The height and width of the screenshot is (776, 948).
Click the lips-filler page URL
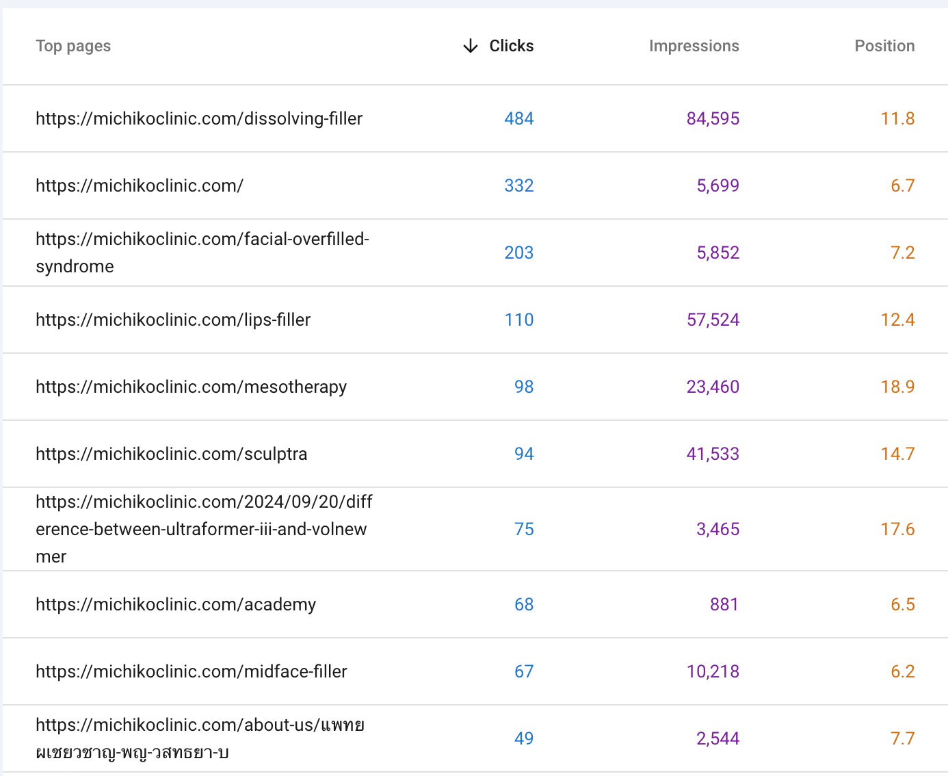pyautogui.click(x=173, y=320)
